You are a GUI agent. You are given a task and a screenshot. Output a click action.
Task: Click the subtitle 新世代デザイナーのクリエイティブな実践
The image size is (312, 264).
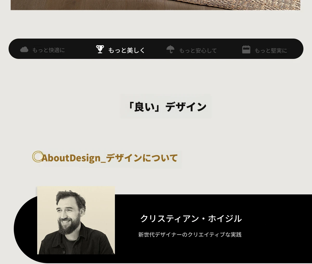point(190,235)
